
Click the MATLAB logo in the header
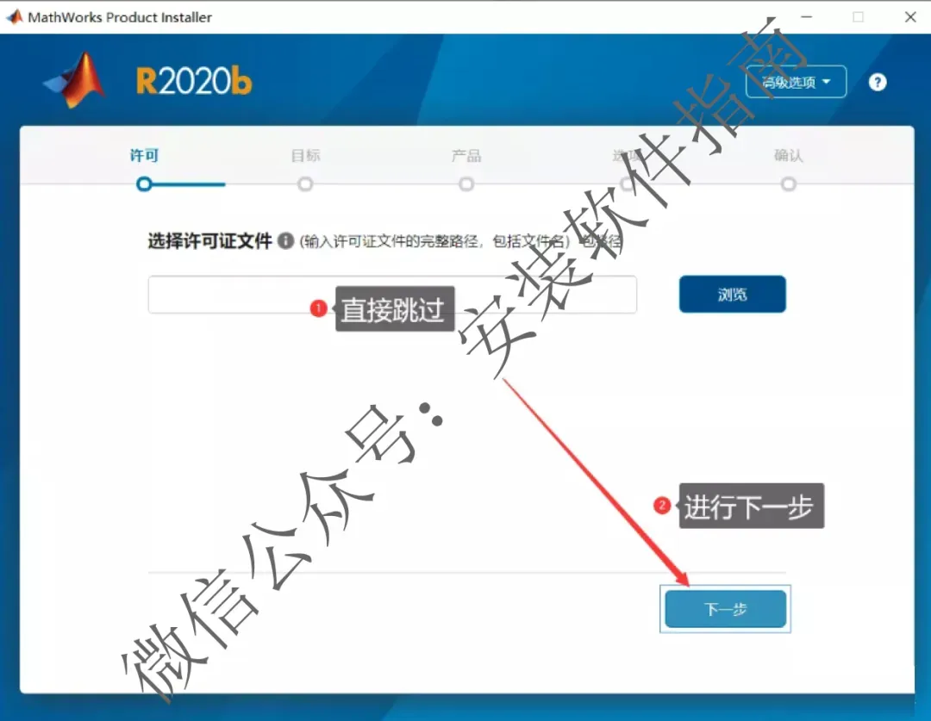click(75, 81)
